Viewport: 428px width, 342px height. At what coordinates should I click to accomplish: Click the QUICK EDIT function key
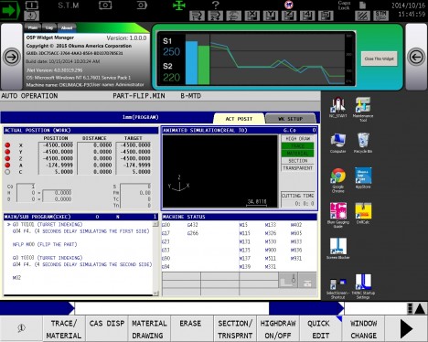point(320,328)
